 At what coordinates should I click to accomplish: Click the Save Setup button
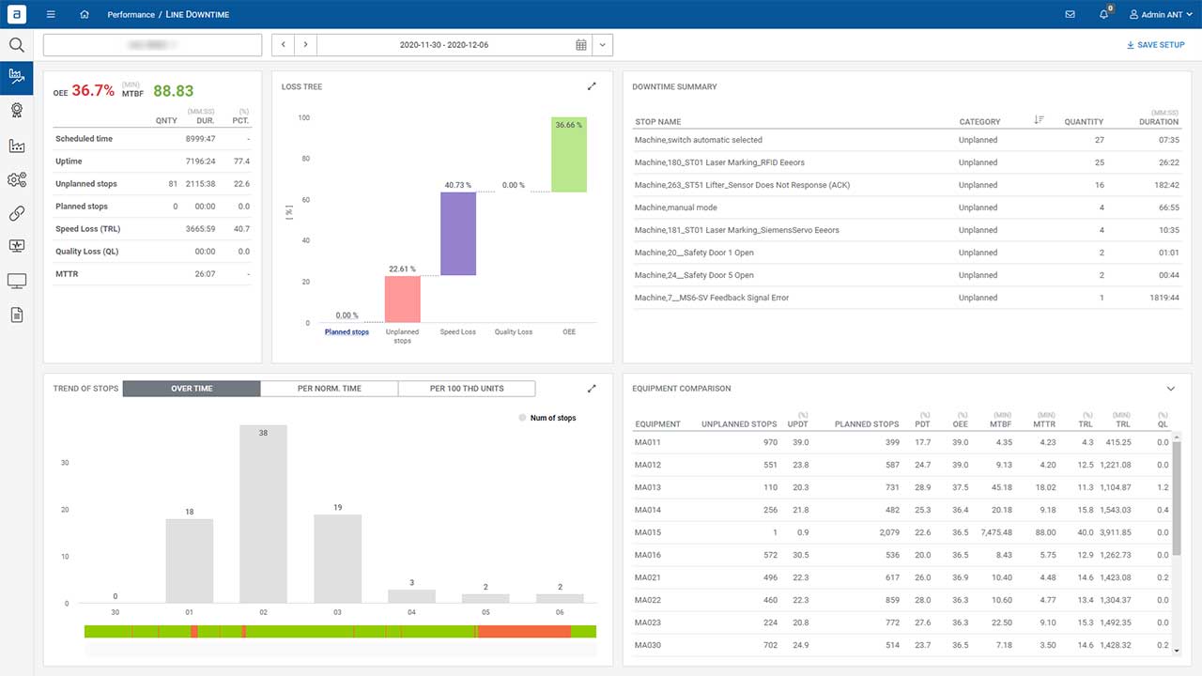point(1156,45)
